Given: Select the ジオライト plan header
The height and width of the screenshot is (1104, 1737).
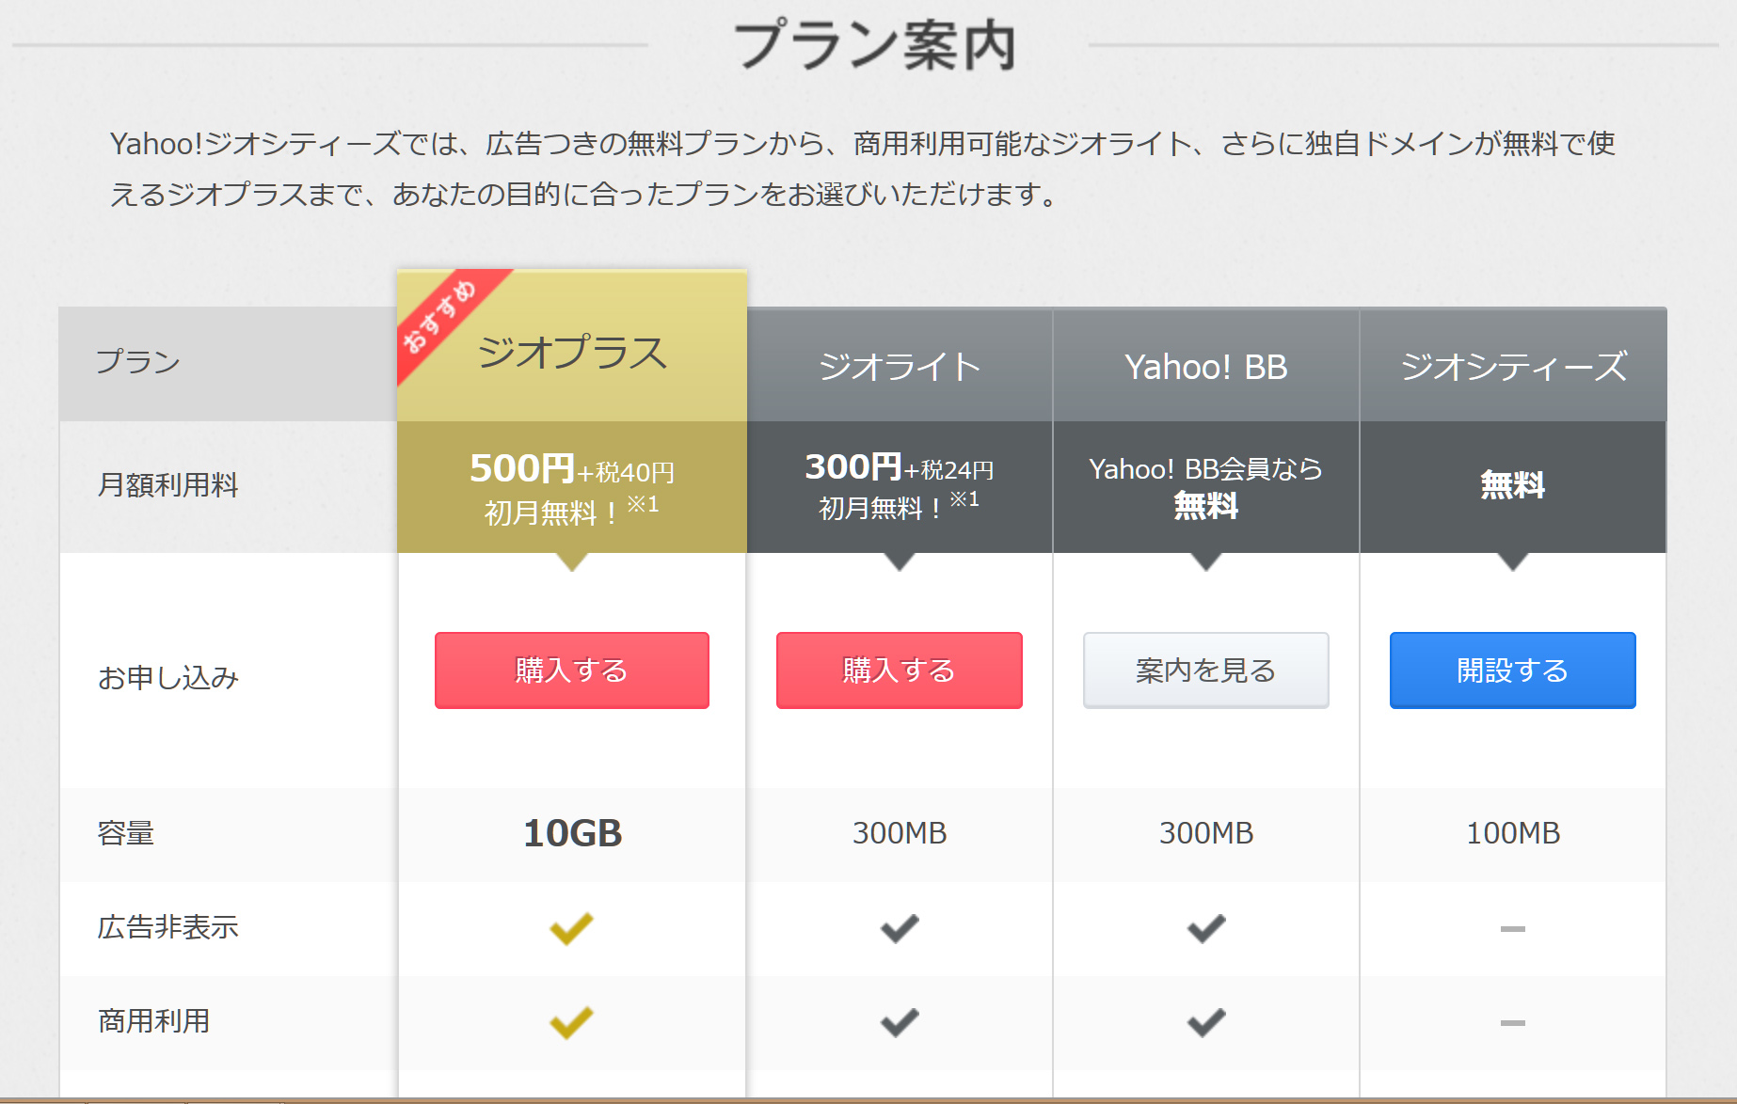Looking at the screenshot, I should 900,367.
